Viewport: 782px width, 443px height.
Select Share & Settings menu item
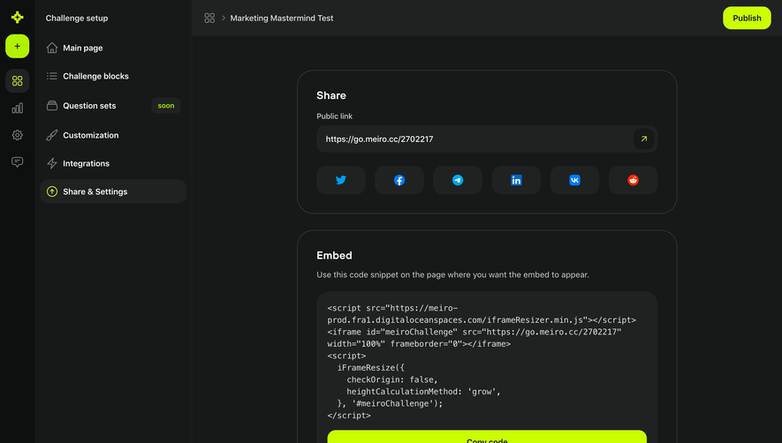pyautogui.click(x=113, y=191)
